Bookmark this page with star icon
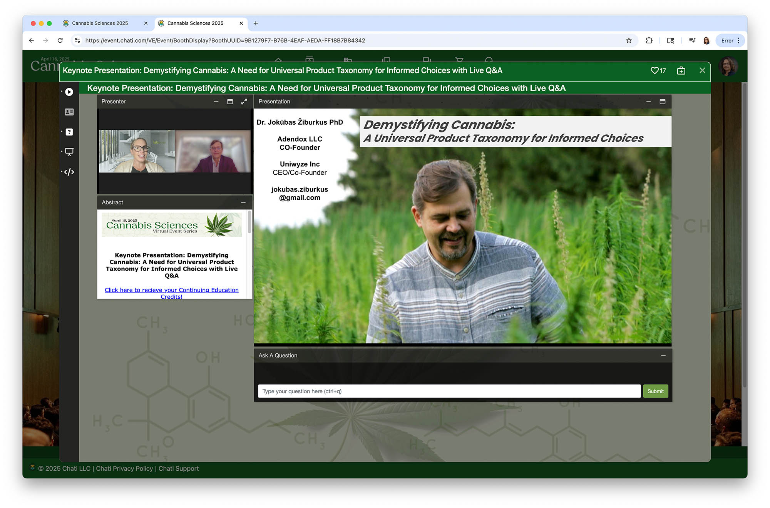The height and width of the screenshot is (508, 770). pos(629,40)
